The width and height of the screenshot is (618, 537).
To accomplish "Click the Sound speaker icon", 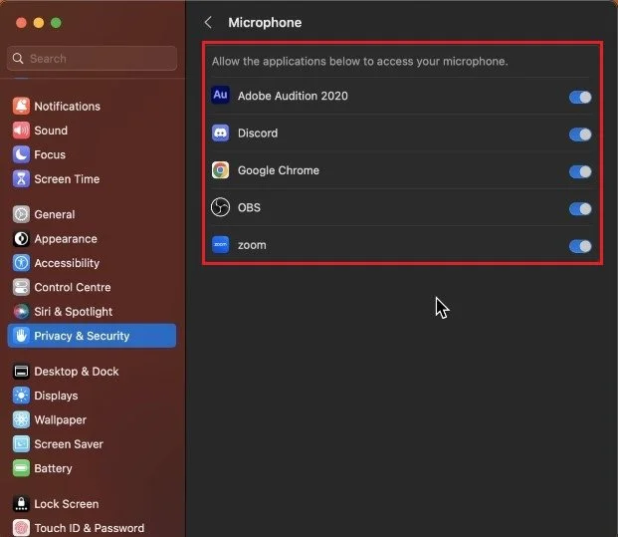I will (x=21, y=131).
